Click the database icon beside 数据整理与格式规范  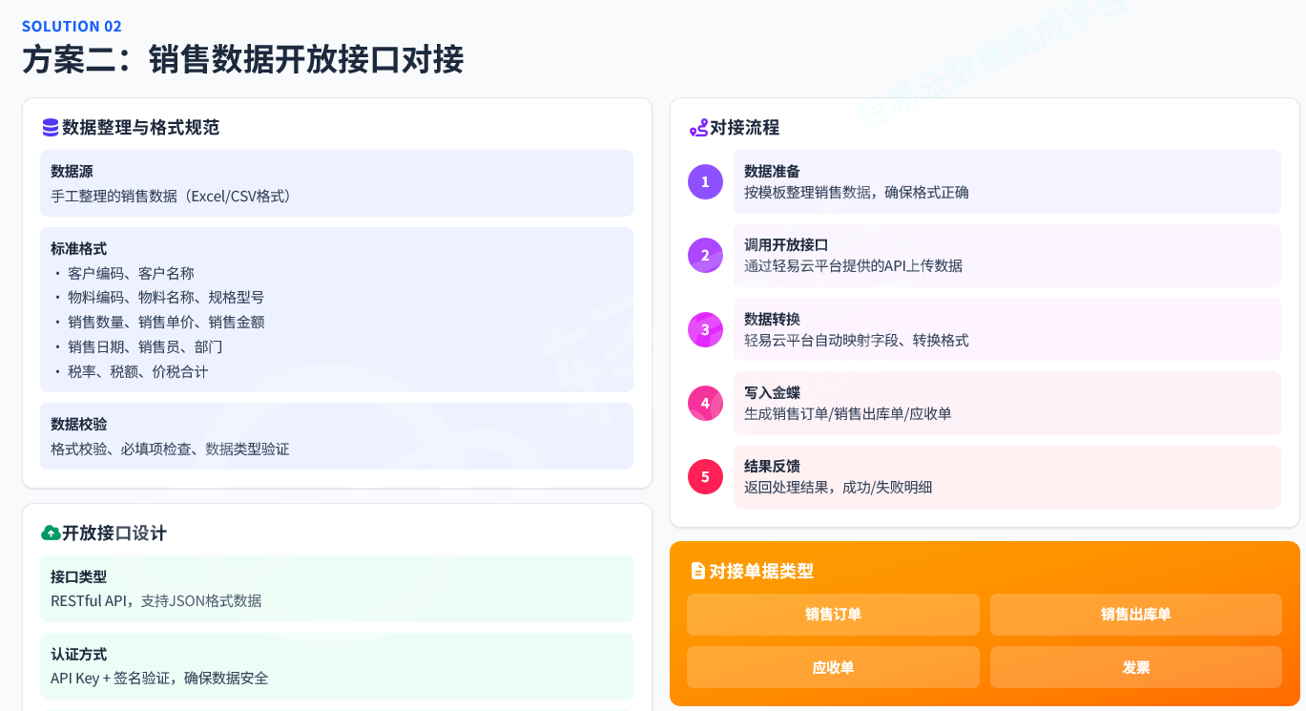(51, 128)
